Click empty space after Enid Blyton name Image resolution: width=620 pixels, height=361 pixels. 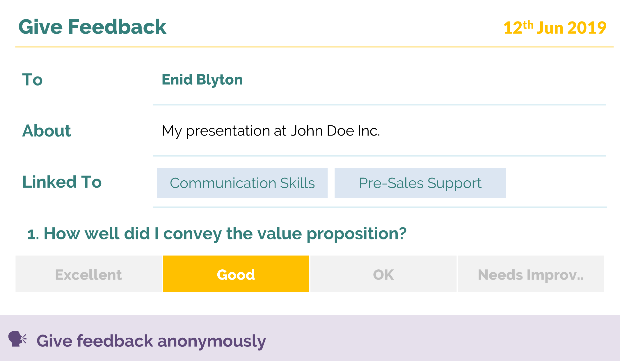(425, 80)
